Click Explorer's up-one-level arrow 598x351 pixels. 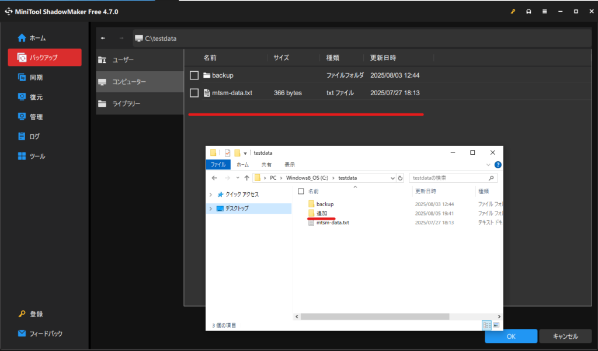click(x=247, y=178)
